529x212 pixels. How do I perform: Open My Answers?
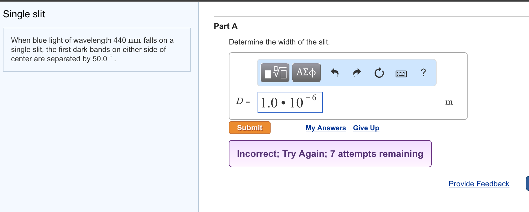[325, 128]
